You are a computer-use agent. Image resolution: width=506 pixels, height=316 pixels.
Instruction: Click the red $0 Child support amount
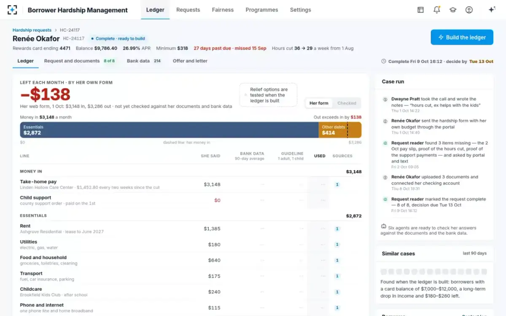[217, 201]
